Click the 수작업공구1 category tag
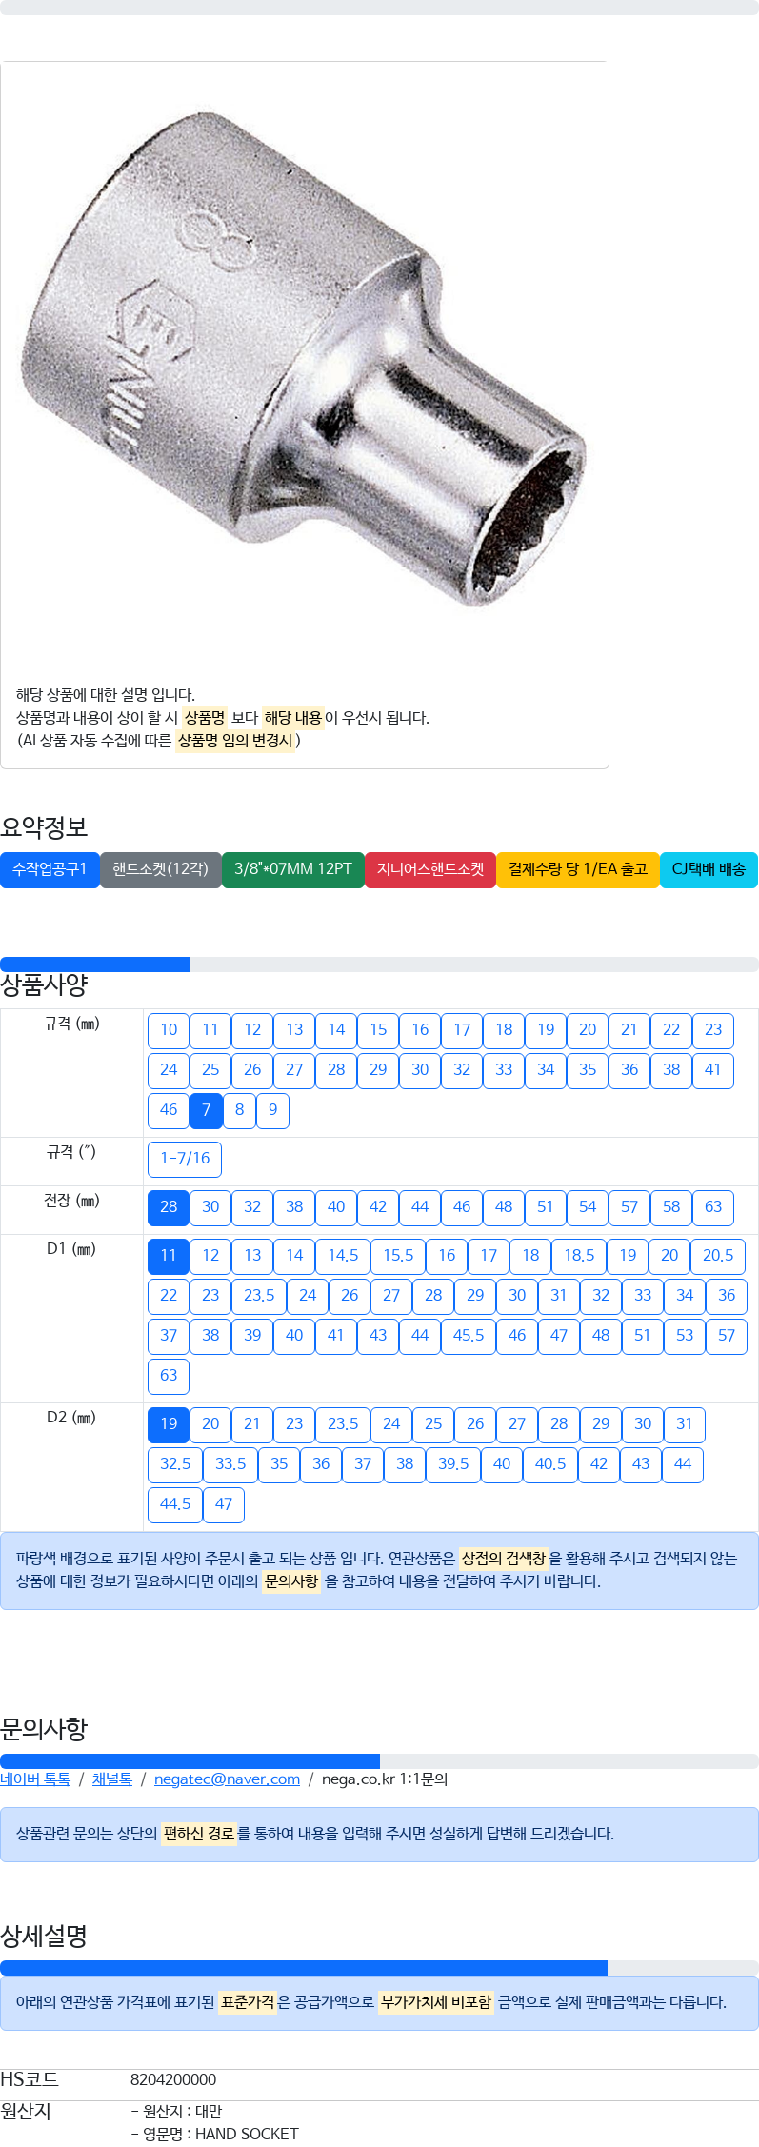759x2147 pixels. [50, 869]
